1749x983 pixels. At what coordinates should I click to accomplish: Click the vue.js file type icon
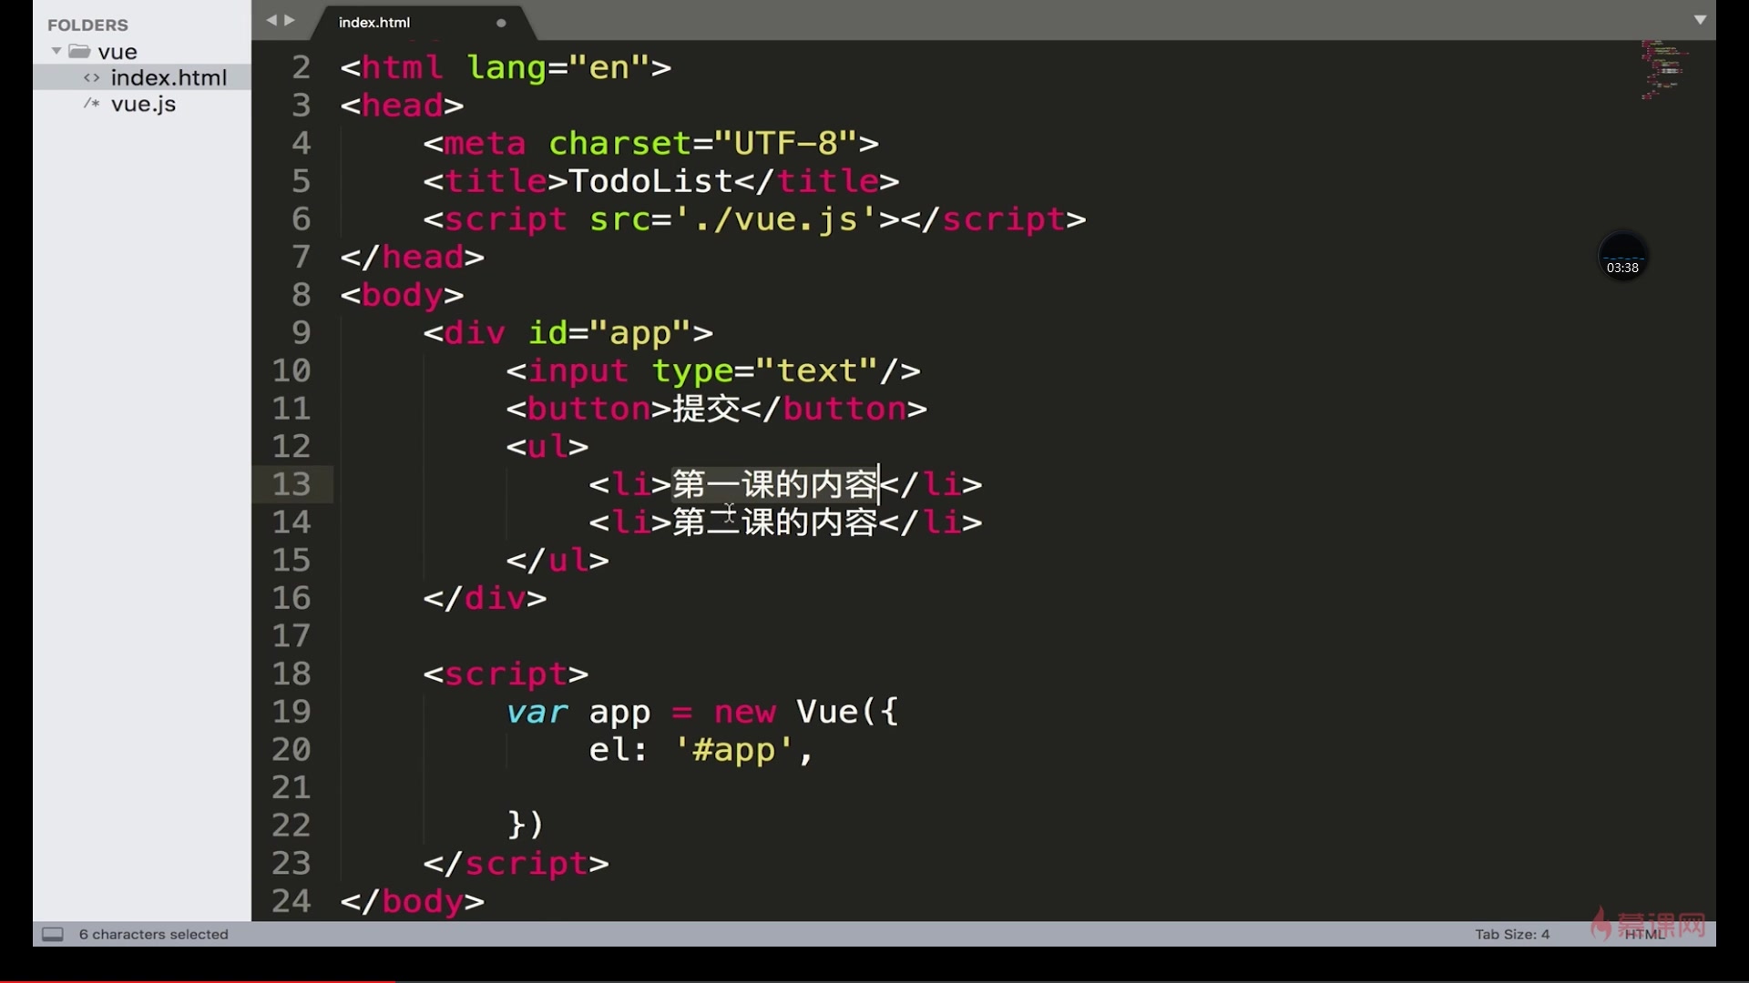(92, 104)
